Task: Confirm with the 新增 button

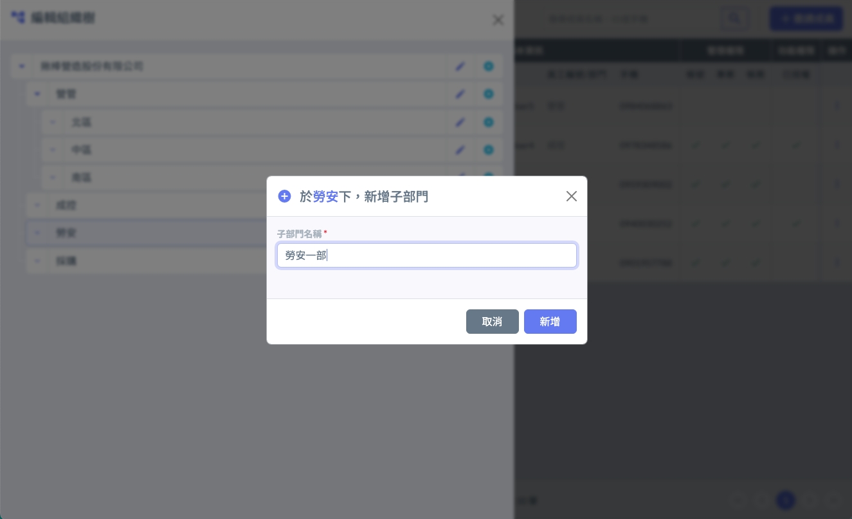Action: point(550,322)
